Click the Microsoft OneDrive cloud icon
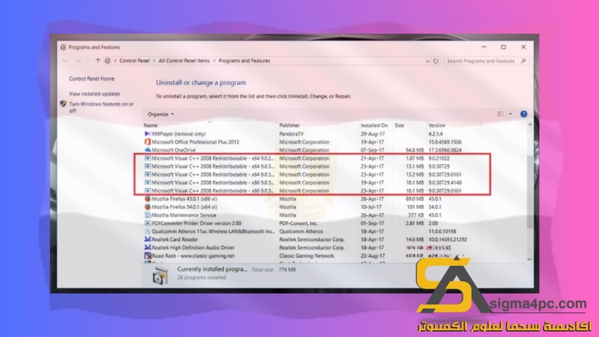The height and width of the screenshot is (337, 599). (147, 150)
